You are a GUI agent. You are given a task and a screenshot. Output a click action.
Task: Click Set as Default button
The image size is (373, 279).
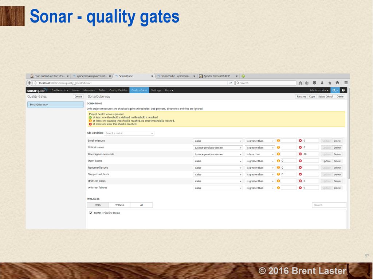coord(326,97)
